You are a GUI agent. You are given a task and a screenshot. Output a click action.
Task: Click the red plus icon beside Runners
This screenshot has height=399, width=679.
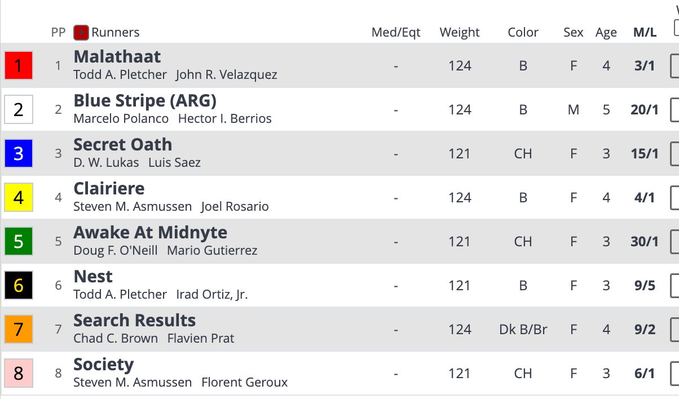[81, 33]
